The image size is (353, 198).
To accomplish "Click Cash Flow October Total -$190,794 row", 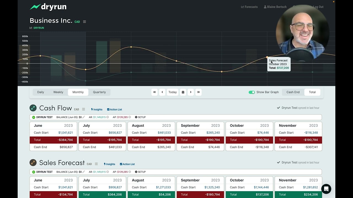I will pyautogui.click(x=249, y=140).
